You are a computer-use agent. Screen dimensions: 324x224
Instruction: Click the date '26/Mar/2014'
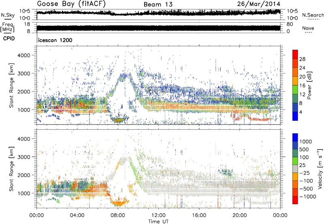pyautogui.click(x=259, y=4)
